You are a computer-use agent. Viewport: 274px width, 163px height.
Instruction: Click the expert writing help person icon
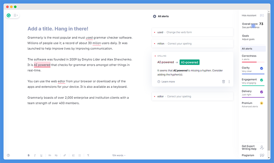(262, 148)
